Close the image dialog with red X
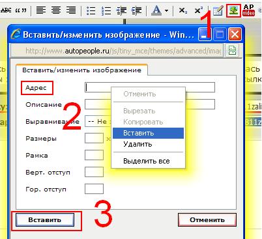This screenshot has width=262, height=239. [x=235, y=35]
